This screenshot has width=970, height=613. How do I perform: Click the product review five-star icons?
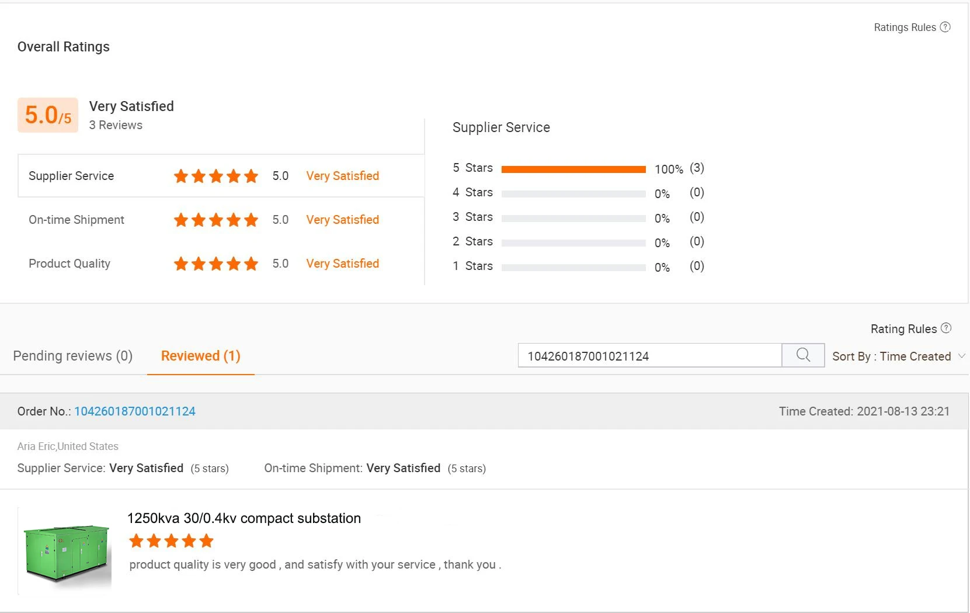pos(171,541)
